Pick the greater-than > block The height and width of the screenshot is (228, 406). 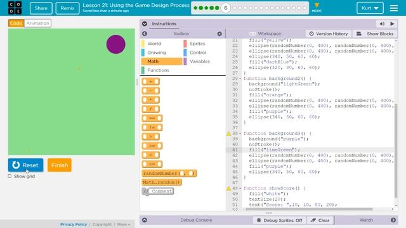pyautogui.click(x=151, y=137)
